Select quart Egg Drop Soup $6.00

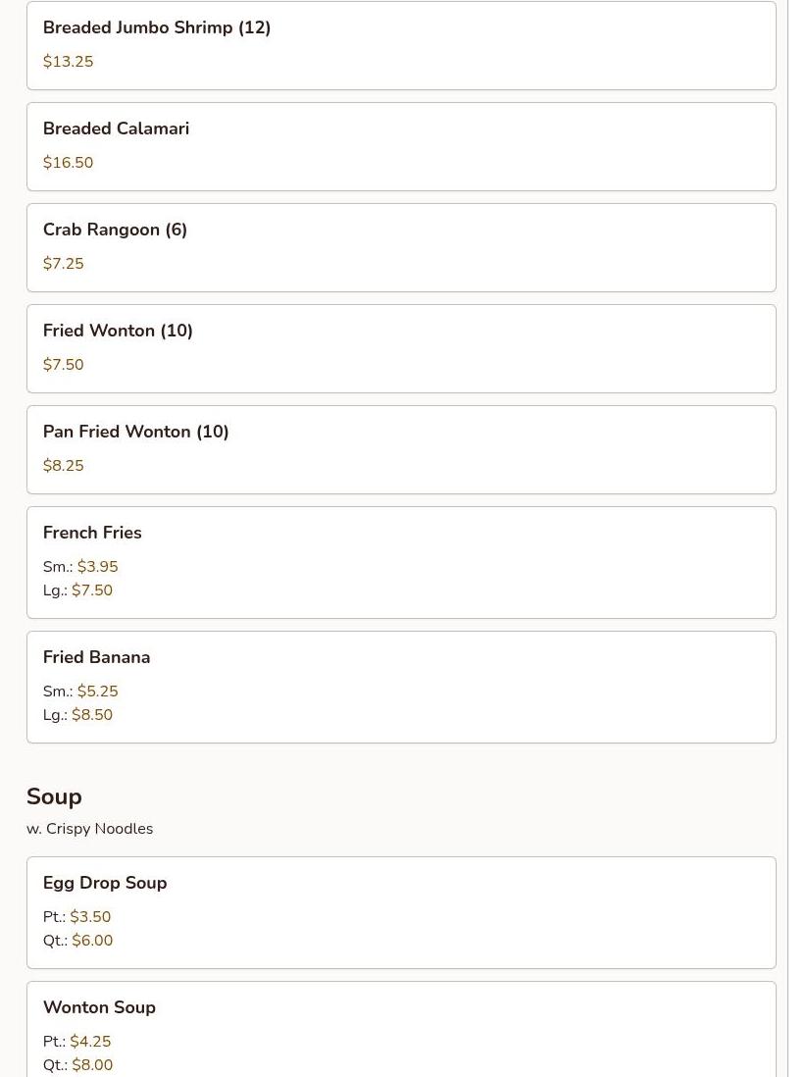[92, 941]
